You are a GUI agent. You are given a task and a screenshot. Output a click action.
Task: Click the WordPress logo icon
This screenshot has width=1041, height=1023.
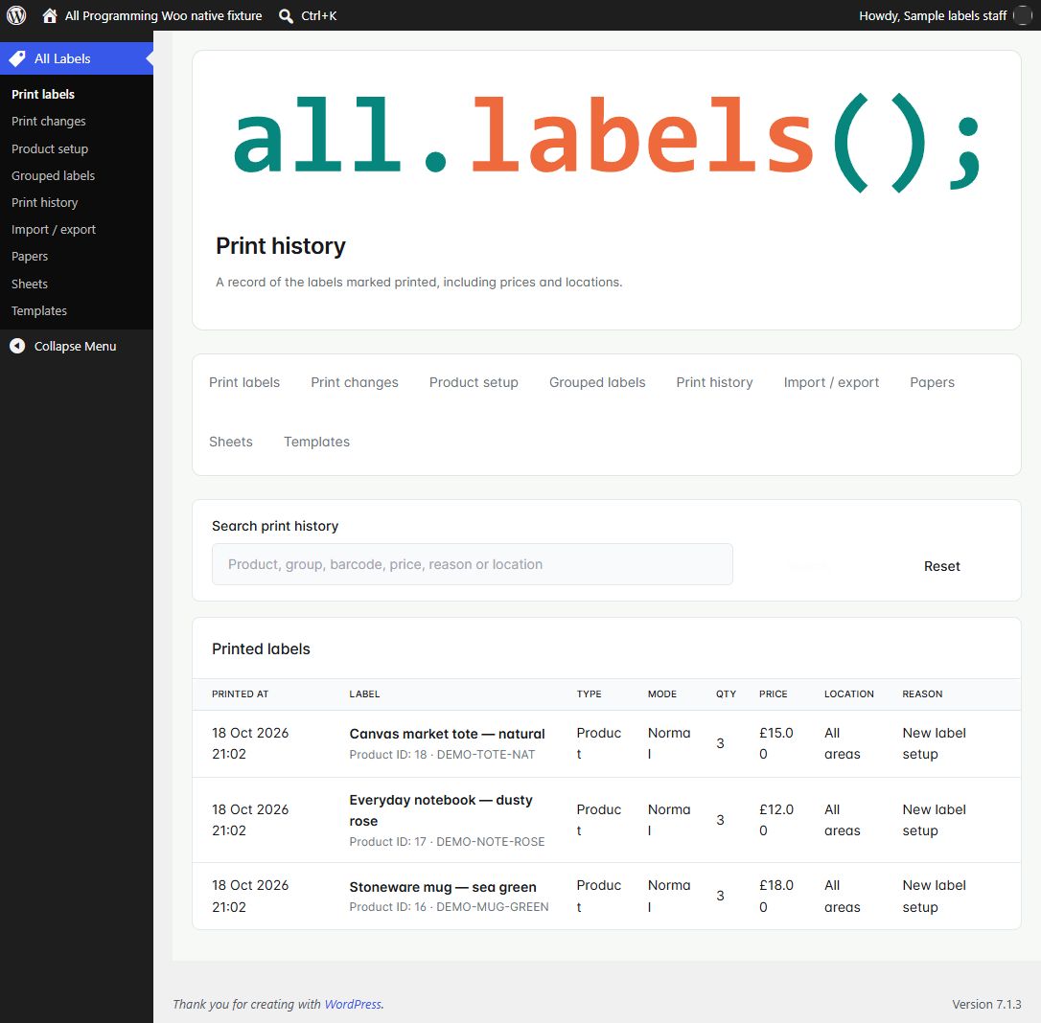[16, 15]
